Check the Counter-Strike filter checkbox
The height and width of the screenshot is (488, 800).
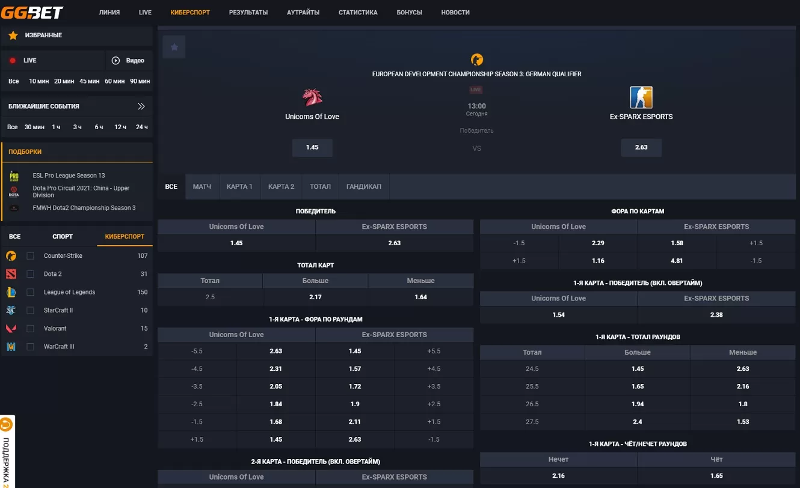tap(30, 256)
